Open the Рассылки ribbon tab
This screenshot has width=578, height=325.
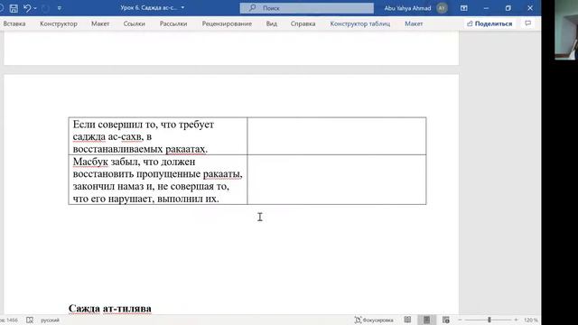[173, 23]
